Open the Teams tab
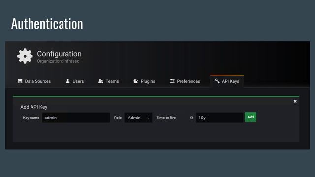 108,81
